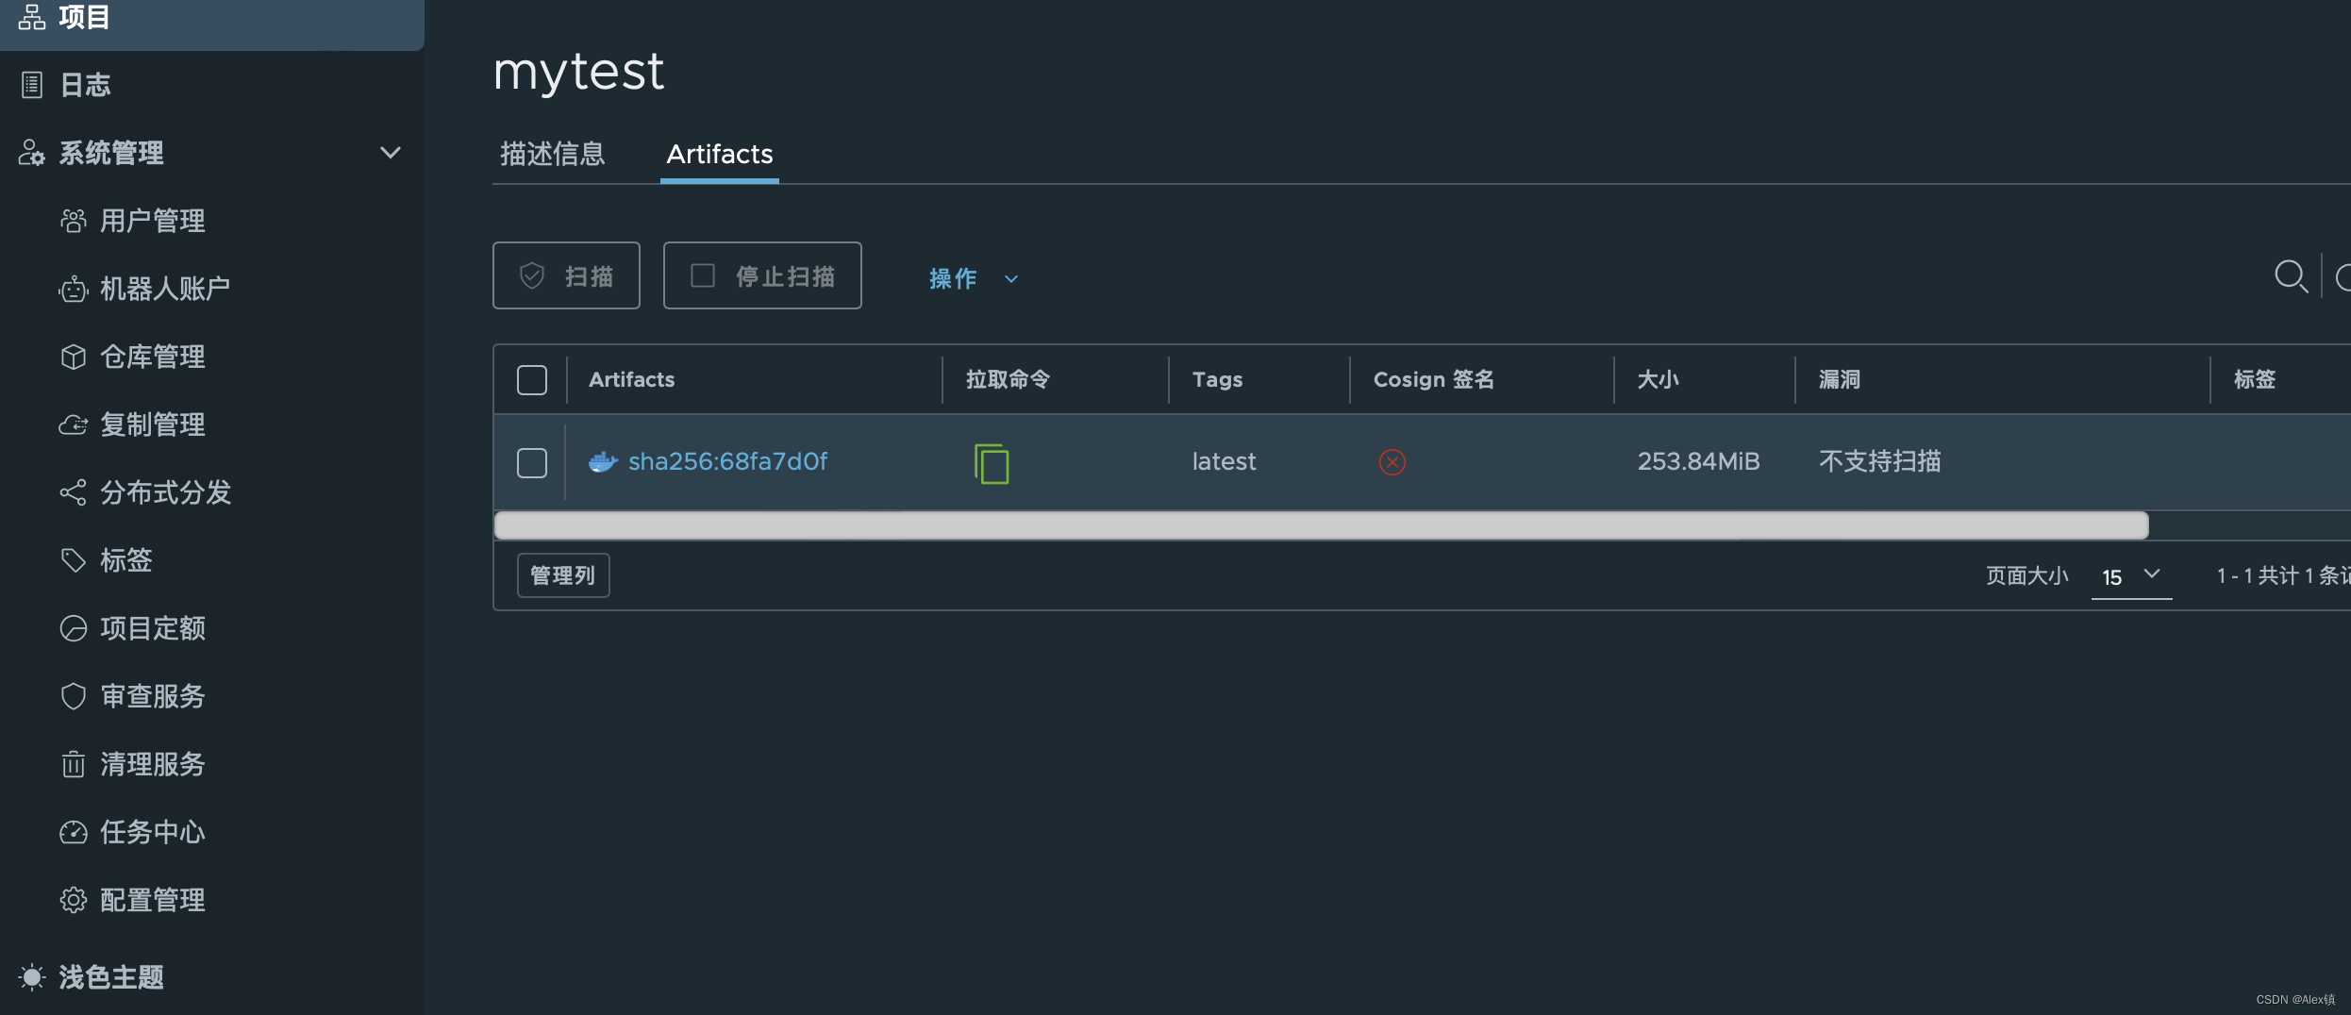Click the 不支持扫描 vulnerability status
Screen dimensions: 2351x1015
[x=1879, y=461]
